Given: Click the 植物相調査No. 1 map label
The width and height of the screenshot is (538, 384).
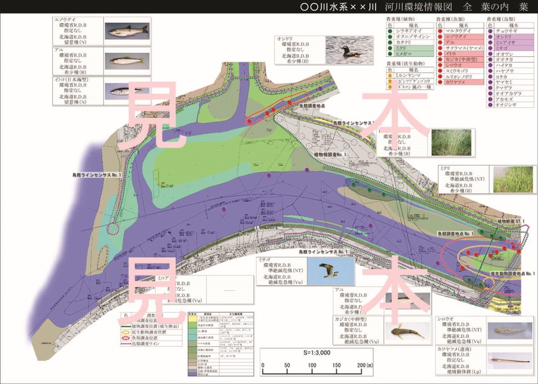Looking at the screenshot, I should (x=331, y=155).
